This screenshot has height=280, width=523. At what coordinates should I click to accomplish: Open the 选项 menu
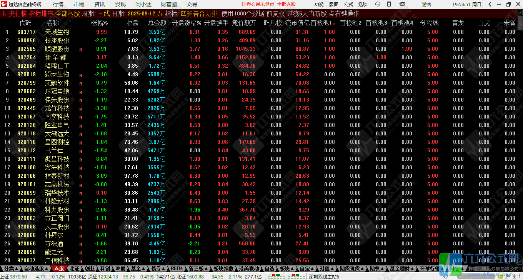pos(363,4)
